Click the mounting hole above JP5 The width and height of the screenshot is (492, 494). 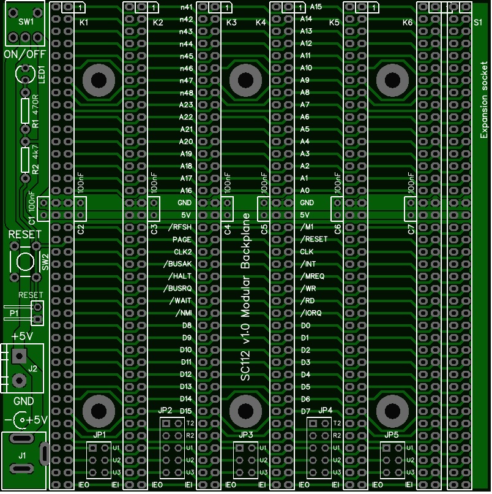[392, 411]
